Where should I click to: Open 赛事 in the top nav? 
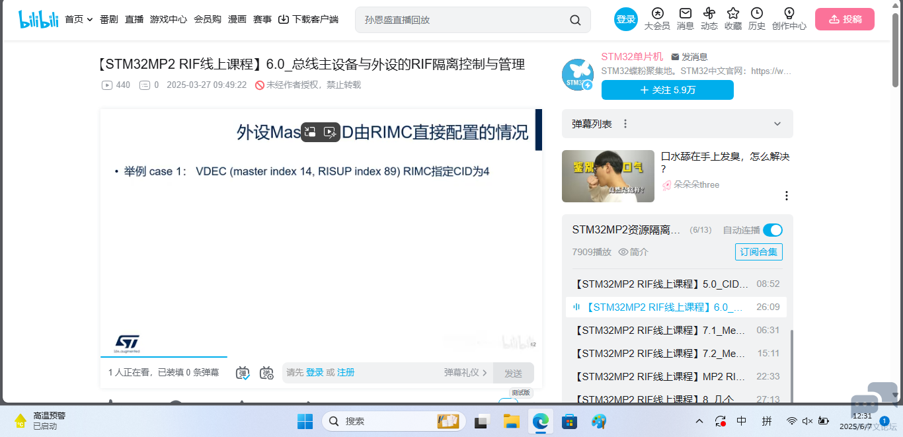tap(262, 19)
